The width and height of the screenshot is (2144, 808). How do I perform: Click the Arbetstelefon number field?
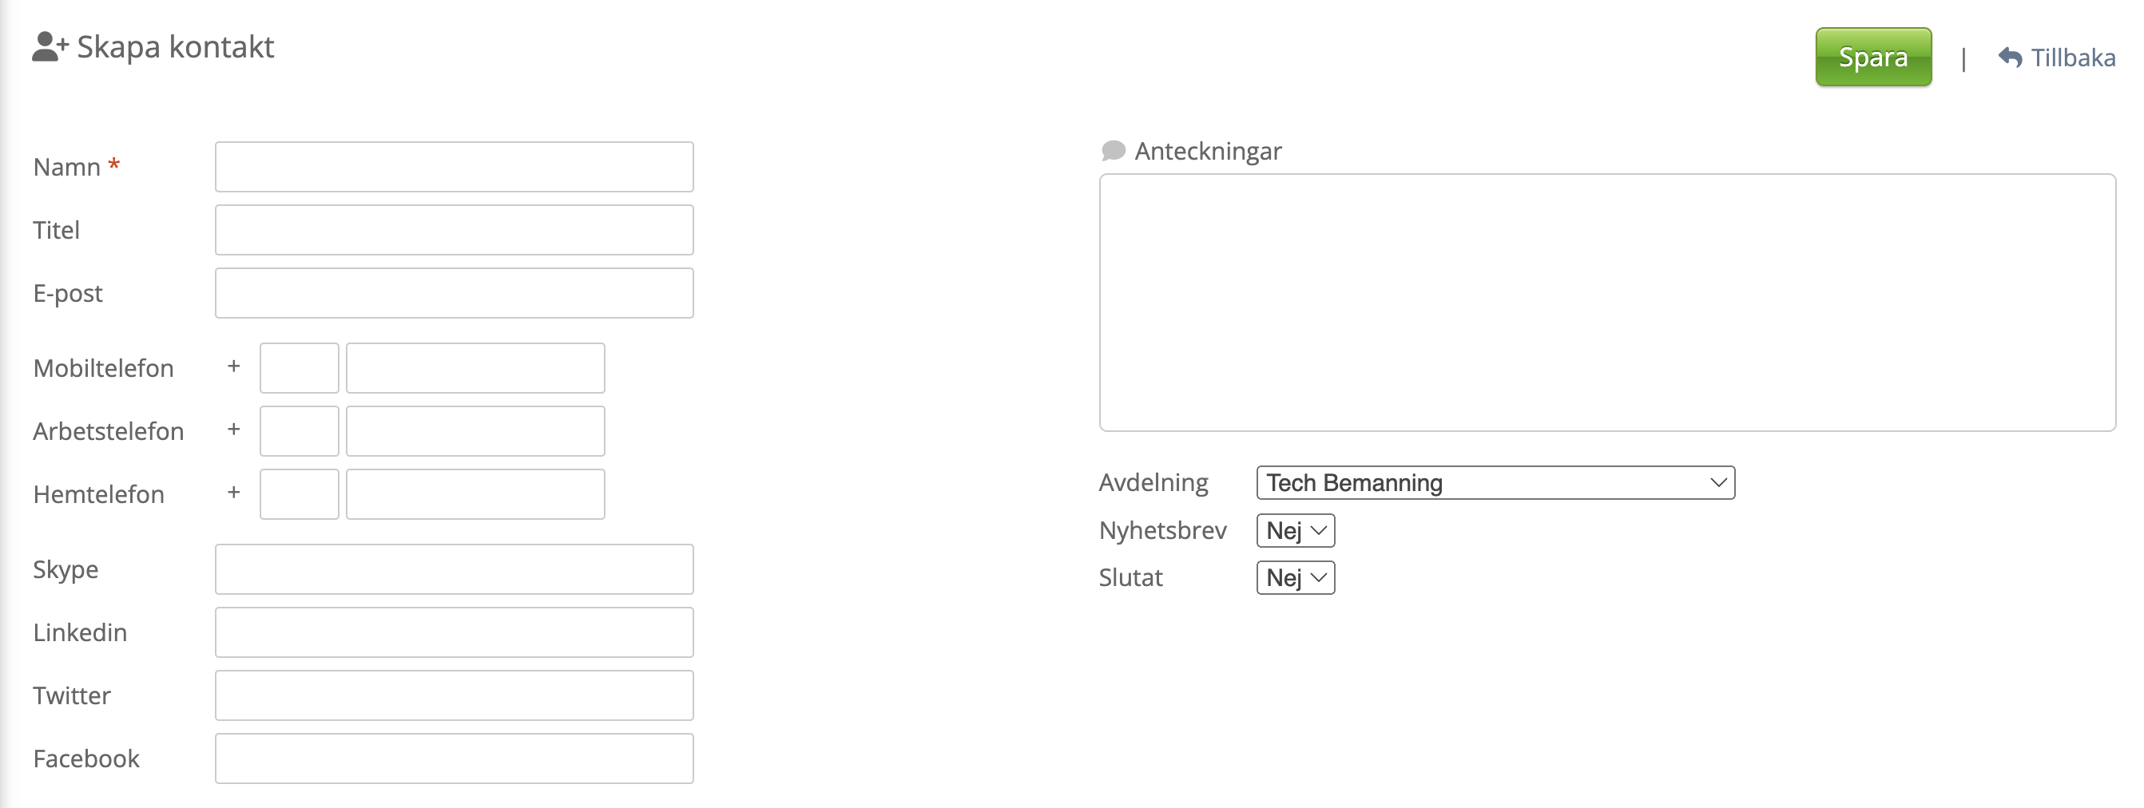point(475,431)
